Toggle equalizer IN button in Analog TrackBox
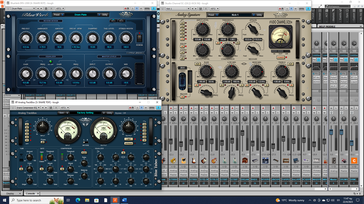364x204 pixels. pyautogui.click(x=123, y=153)
